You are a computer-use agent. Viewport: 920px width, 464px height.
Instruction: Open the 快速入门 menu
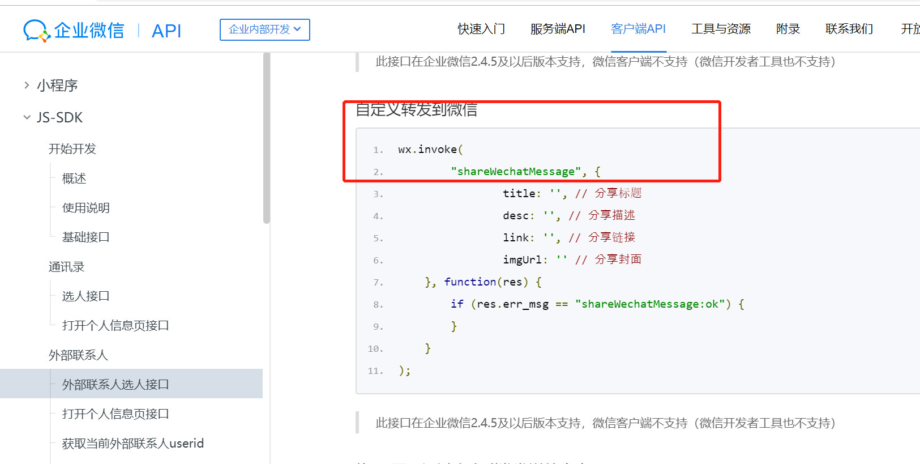coord(481,29)
